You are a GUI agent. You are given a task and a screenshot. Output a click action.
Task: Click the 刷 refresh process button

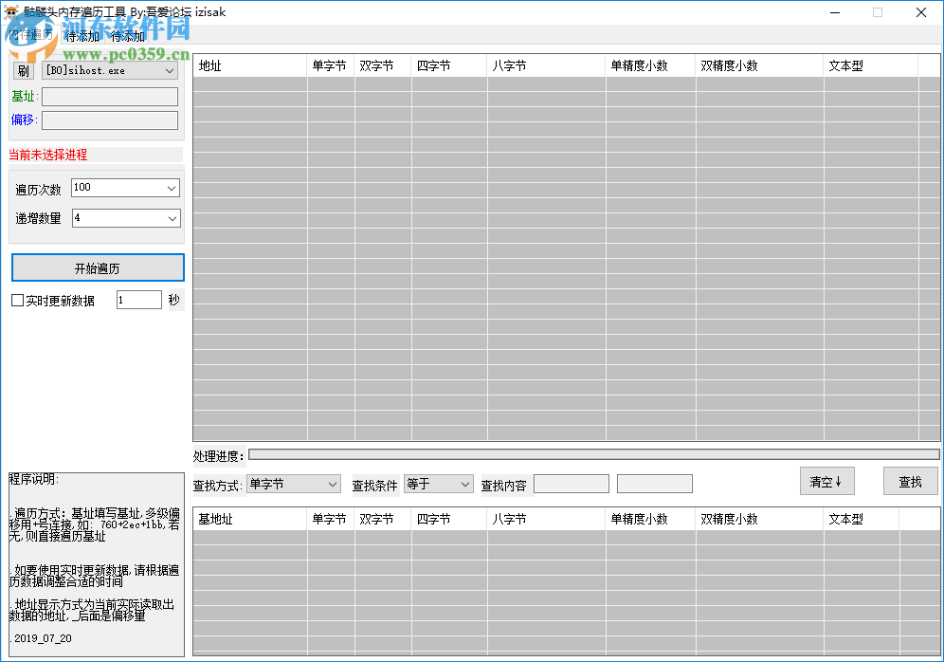(22, 69)
